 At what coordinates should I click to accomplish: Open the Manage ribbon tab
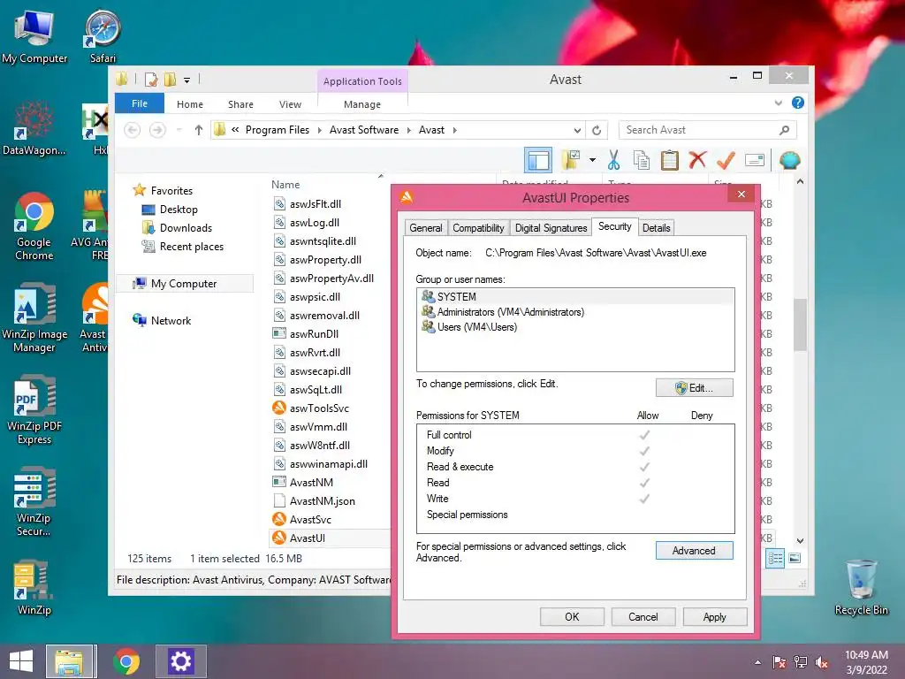click(x=362, y=104)
